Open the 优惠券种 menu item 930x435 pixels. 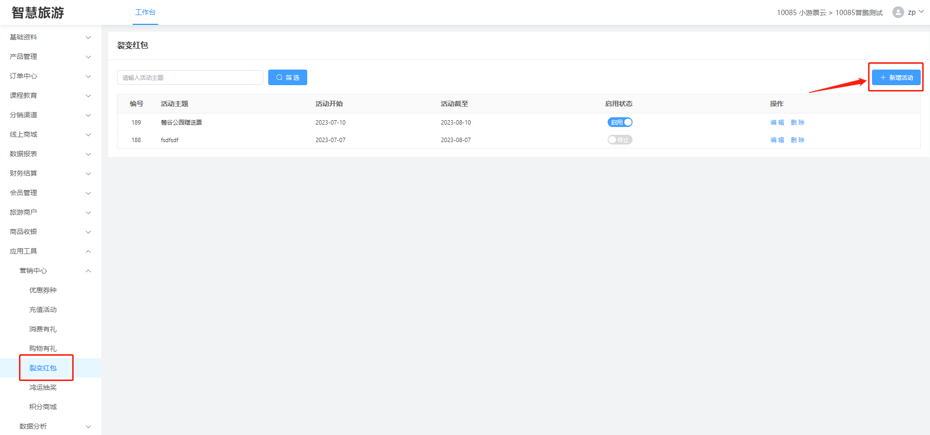(43, 290)
